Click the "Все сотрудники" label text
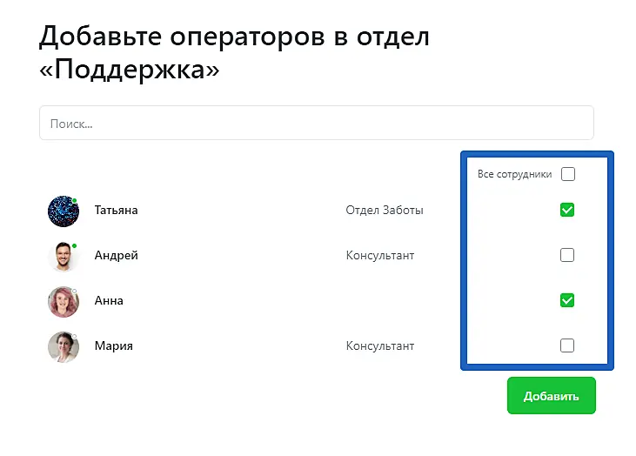636x456 pixels. tap(515, 175)
